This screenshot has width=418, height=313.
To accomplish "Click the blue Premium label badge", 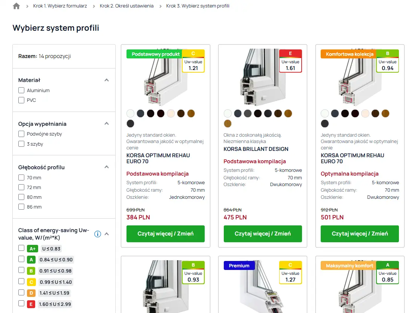I will pyautogui.click(x=239, y=265).
